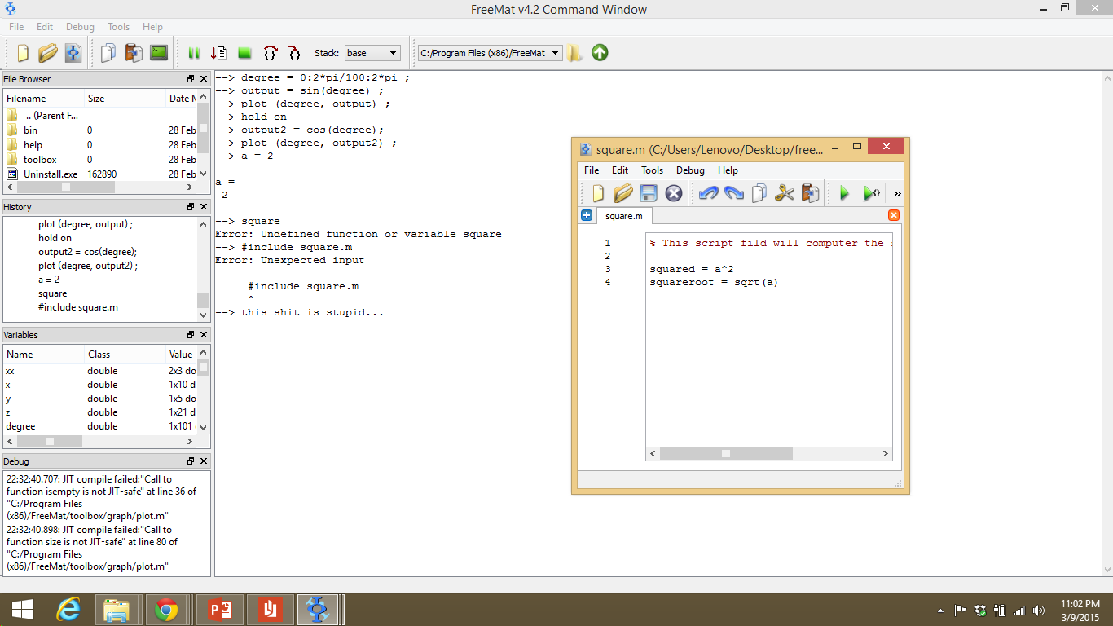The width and height of the screenshot is (1113, 626).
Task: Click the Redo arrow in the editor toolbar
Action: point(734,193)
